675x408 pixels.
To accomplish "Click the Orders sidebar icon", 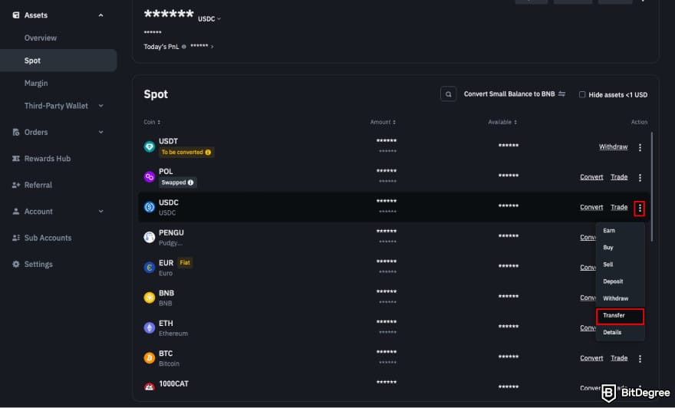I will tap(16, 132).
